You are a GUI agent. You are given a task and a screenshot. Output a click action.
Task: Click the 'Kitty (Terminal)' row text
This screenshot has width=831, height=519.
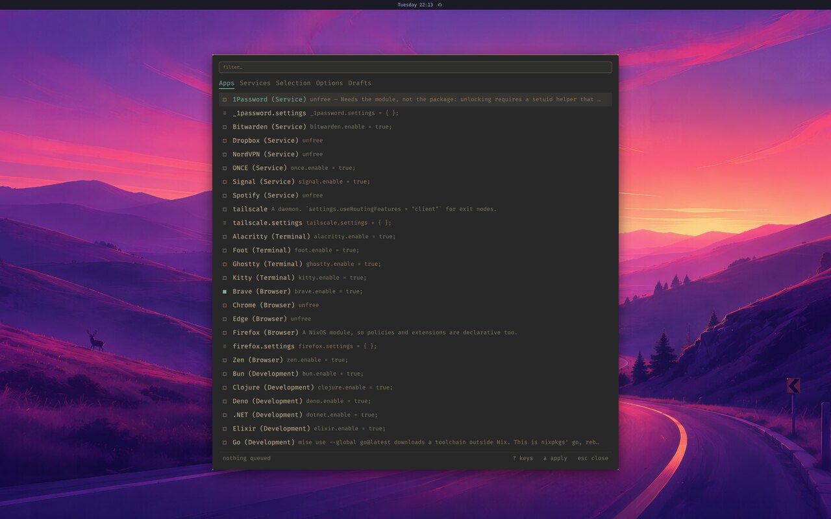[264, 278]
